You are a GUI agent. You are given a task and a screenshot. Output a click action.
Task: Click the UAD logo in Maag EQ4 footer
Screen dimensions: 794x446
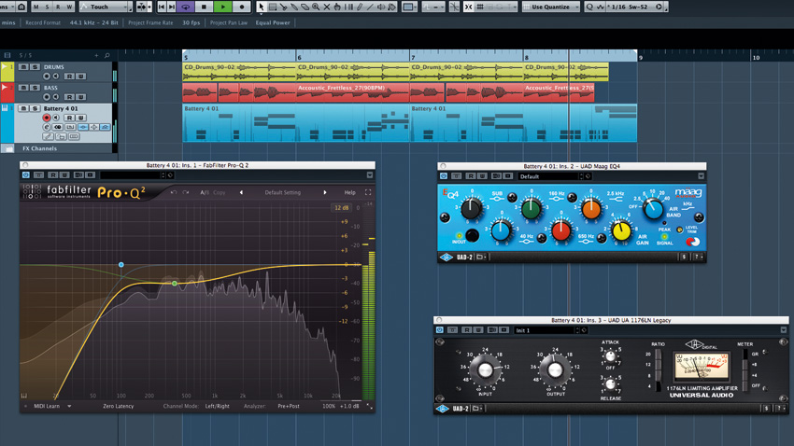click(x=446, y=257)
